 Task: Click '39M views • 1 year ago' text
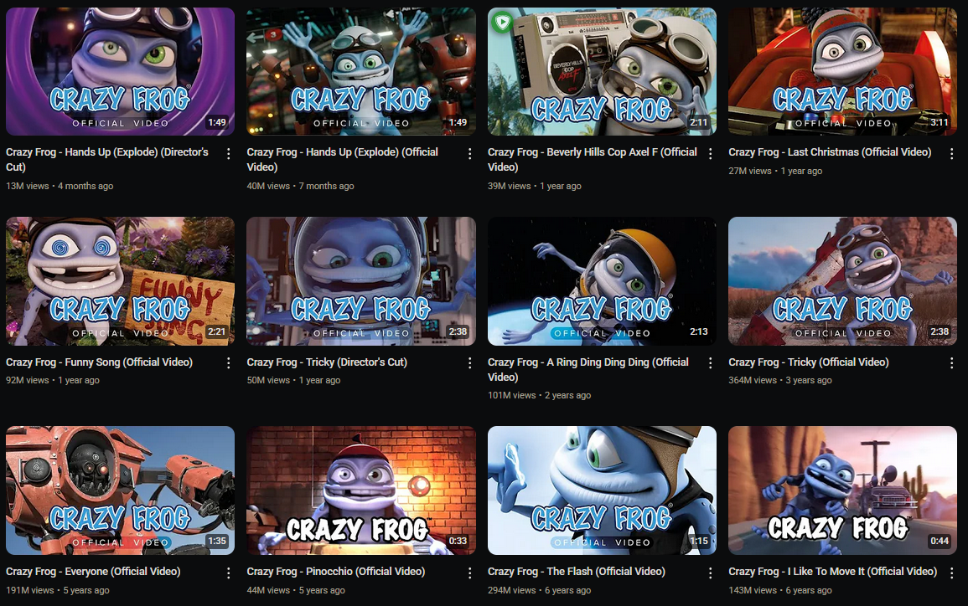click(x=535, y=186)
